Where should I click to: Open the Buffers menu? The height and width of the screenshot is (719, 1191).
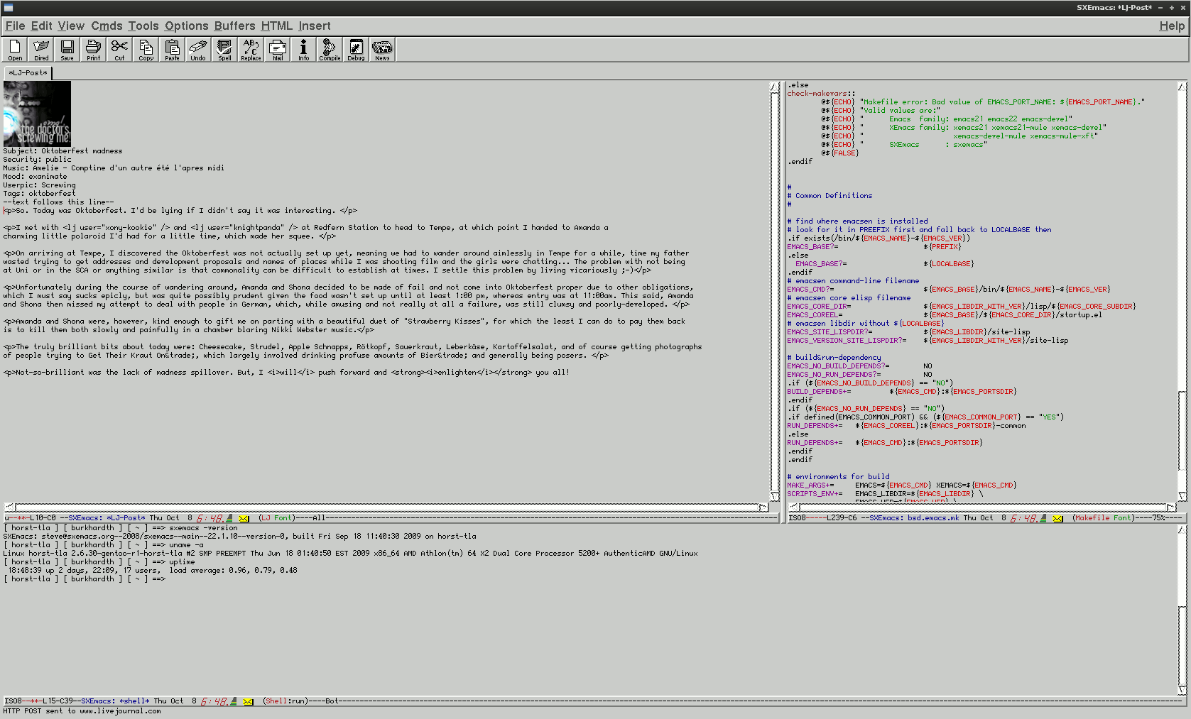point(234,26)
